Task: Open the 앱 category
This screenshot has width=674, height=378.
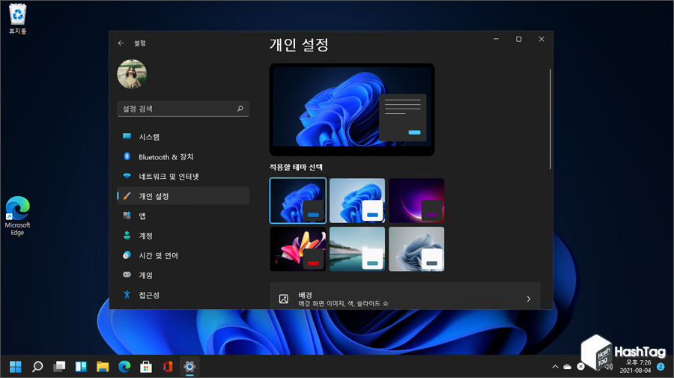Action: tap(183, 216)
